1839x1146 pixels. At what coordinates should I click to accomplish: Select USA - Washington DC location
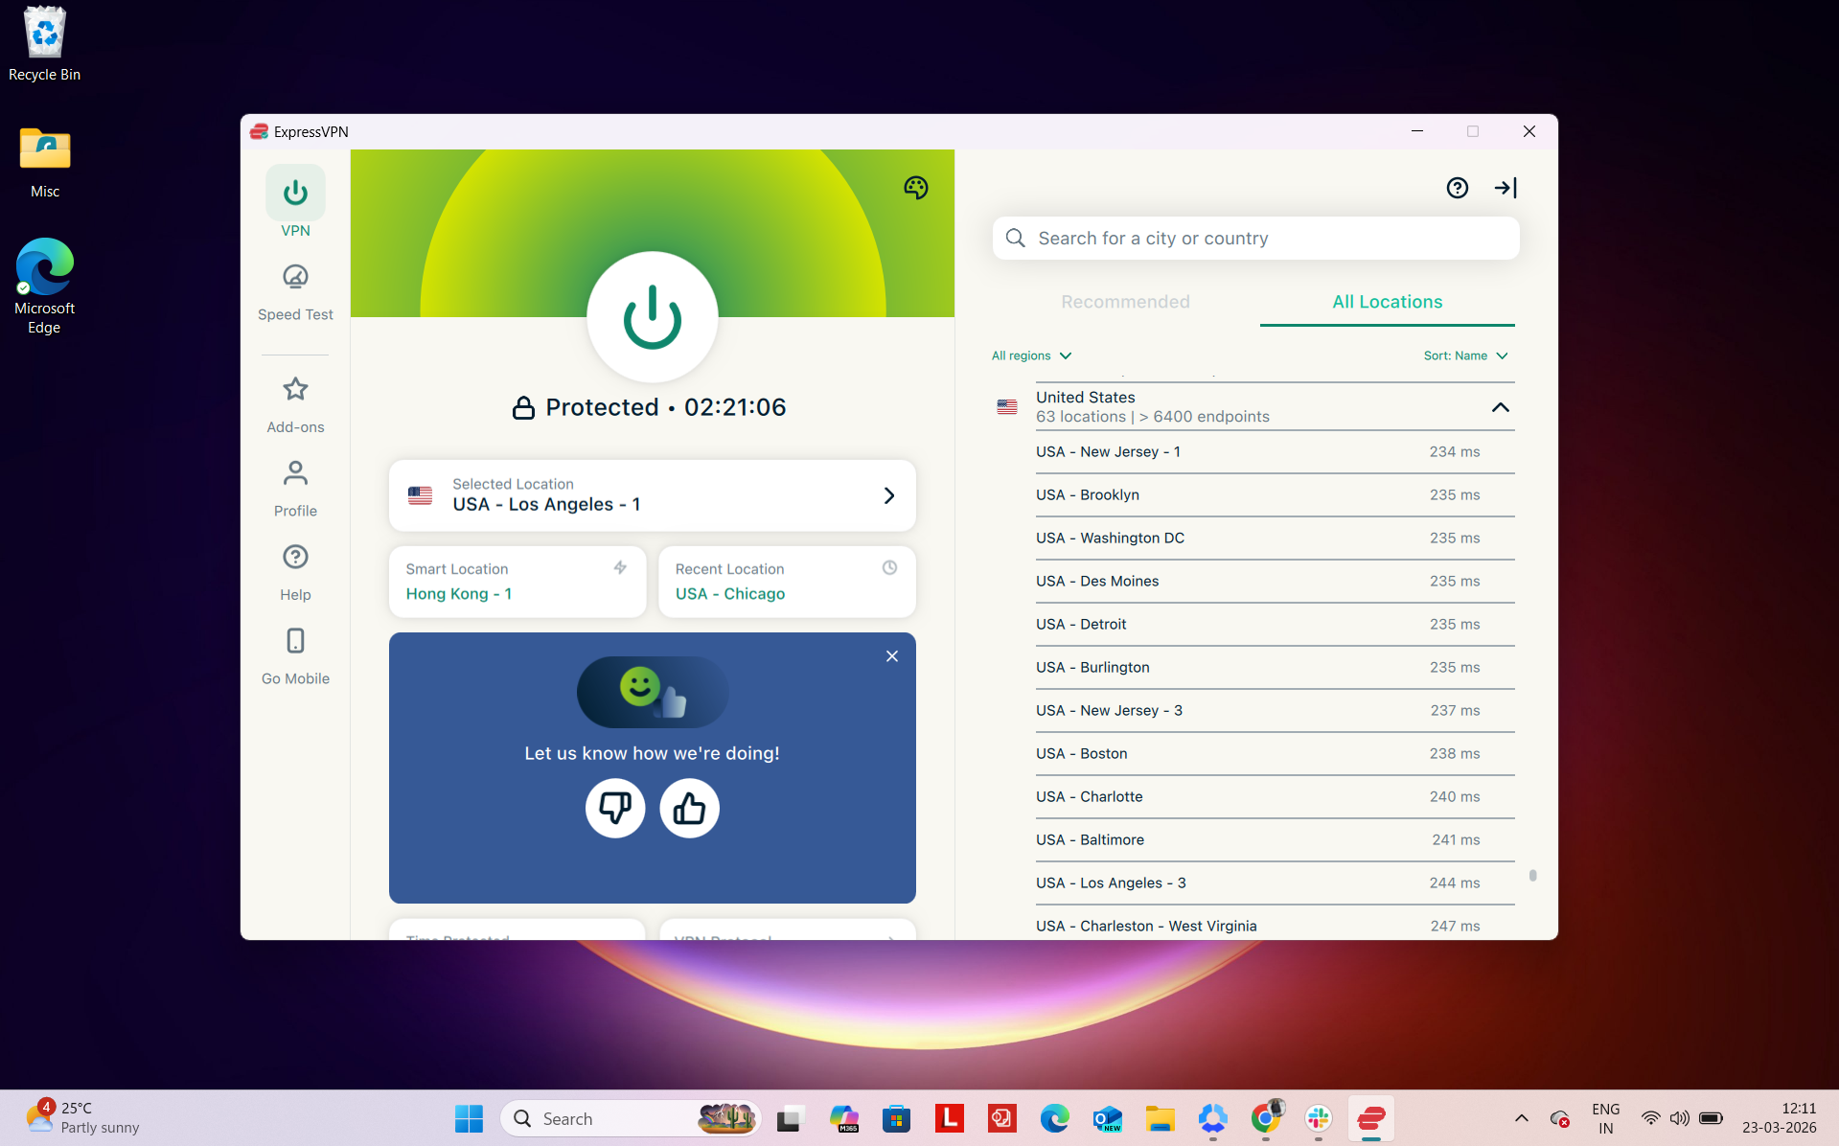[x=1275, y=538]
